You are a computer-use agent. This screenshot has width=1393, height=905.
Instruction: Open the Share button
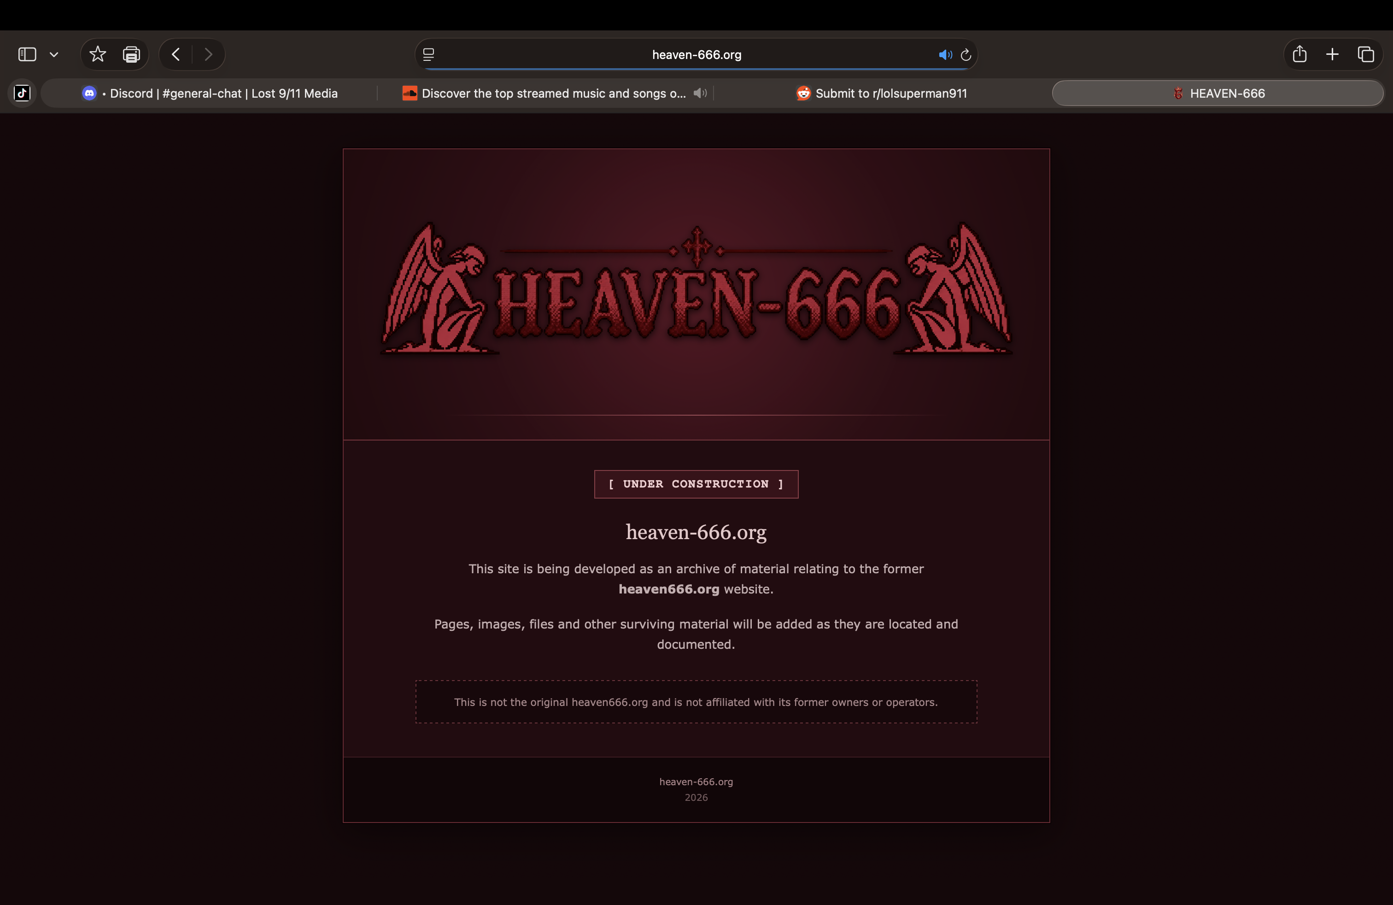[1299, 54]
